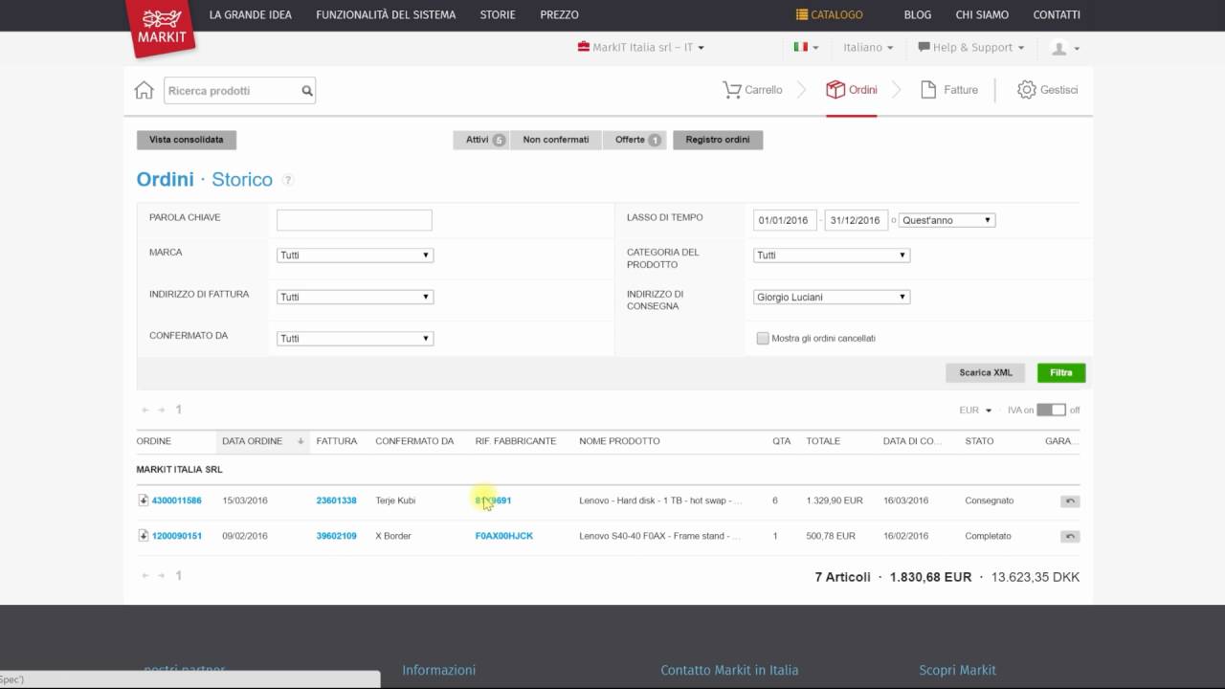Viewport: 1225px width, 689px height.
Task: Sort by Data Ordine arrow
Action: (x=301, y=441)
